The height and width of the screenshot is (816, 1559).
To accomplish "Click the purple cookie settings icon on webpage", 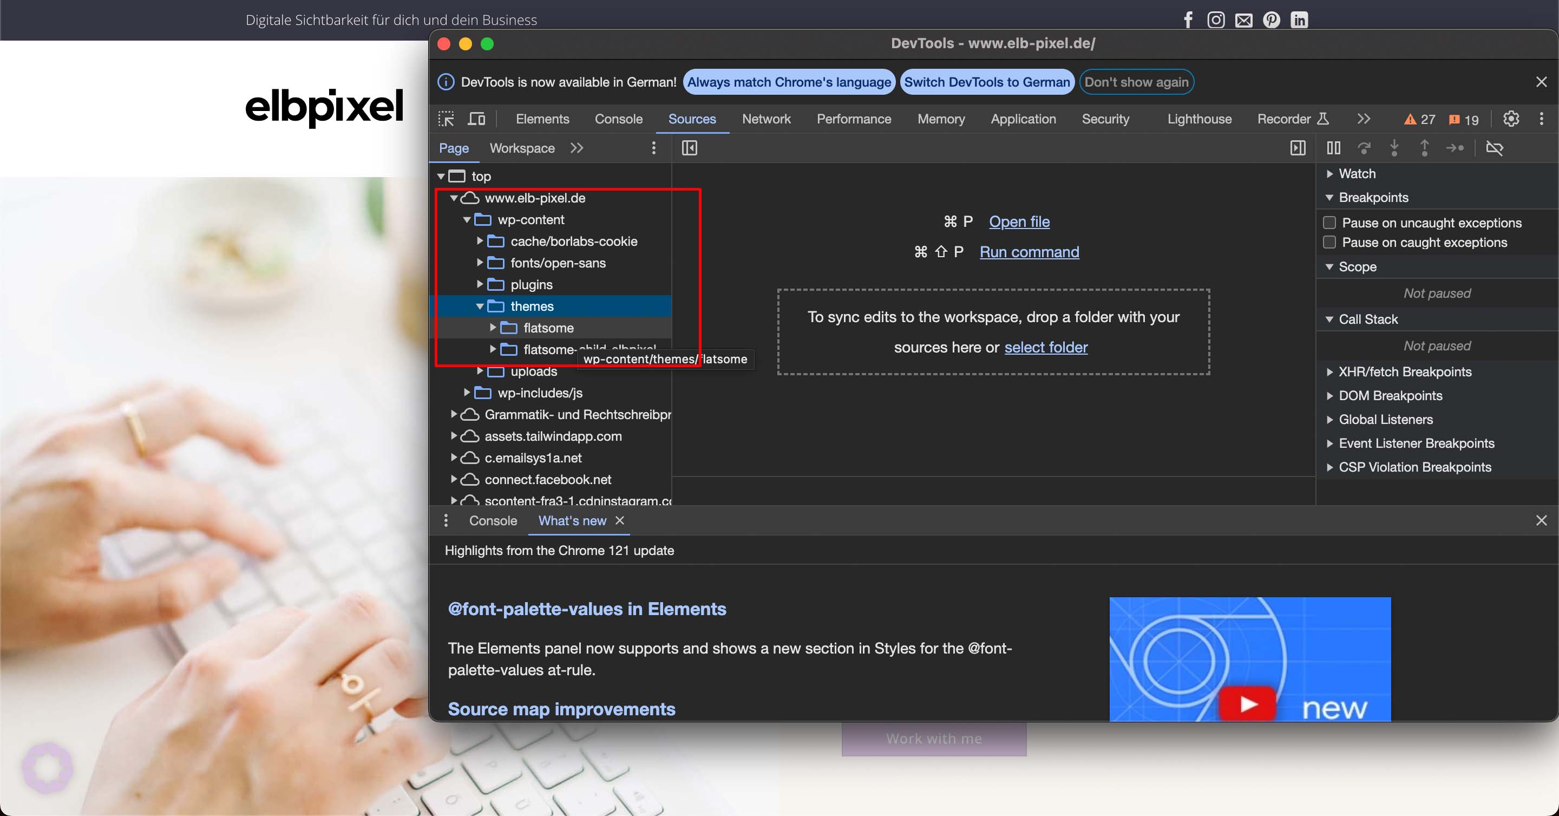I will coord(47,769).
